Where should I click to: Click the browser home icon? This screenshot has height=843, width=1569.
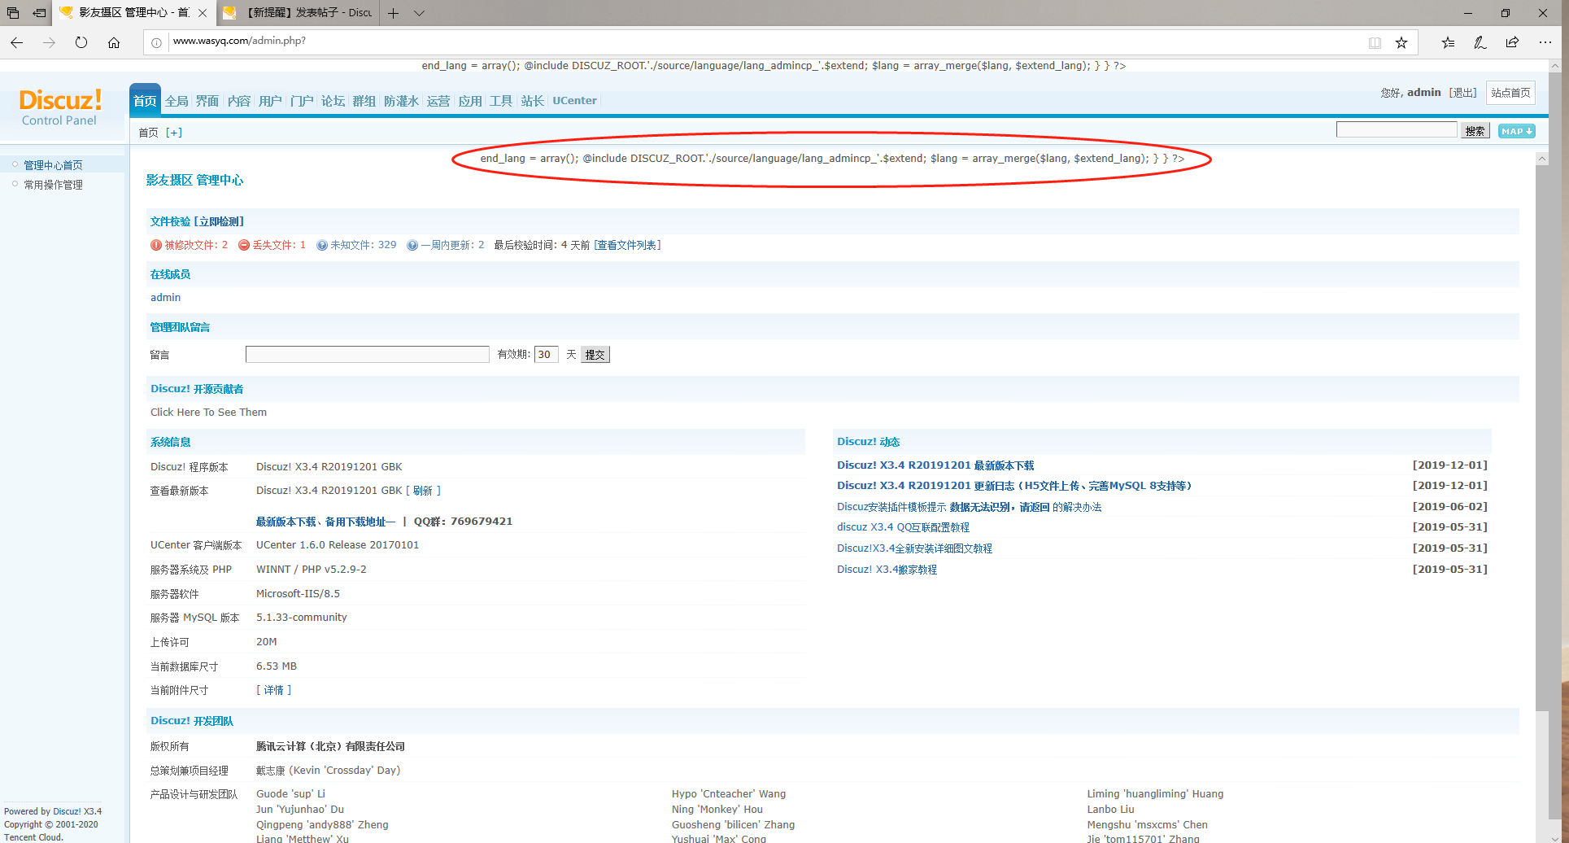(x=114, y=42)
